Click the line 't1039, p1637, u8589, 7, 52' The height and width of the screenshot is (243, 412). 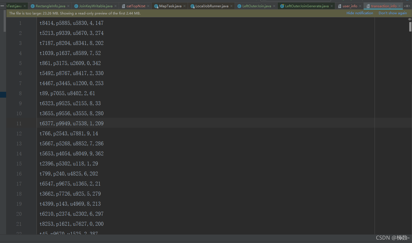click(70, 53)
